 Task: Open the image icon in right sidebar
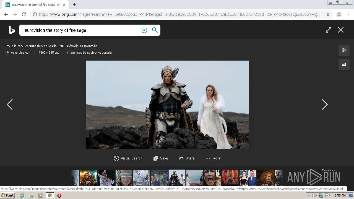pyautogui.click(x=344, y=64)
